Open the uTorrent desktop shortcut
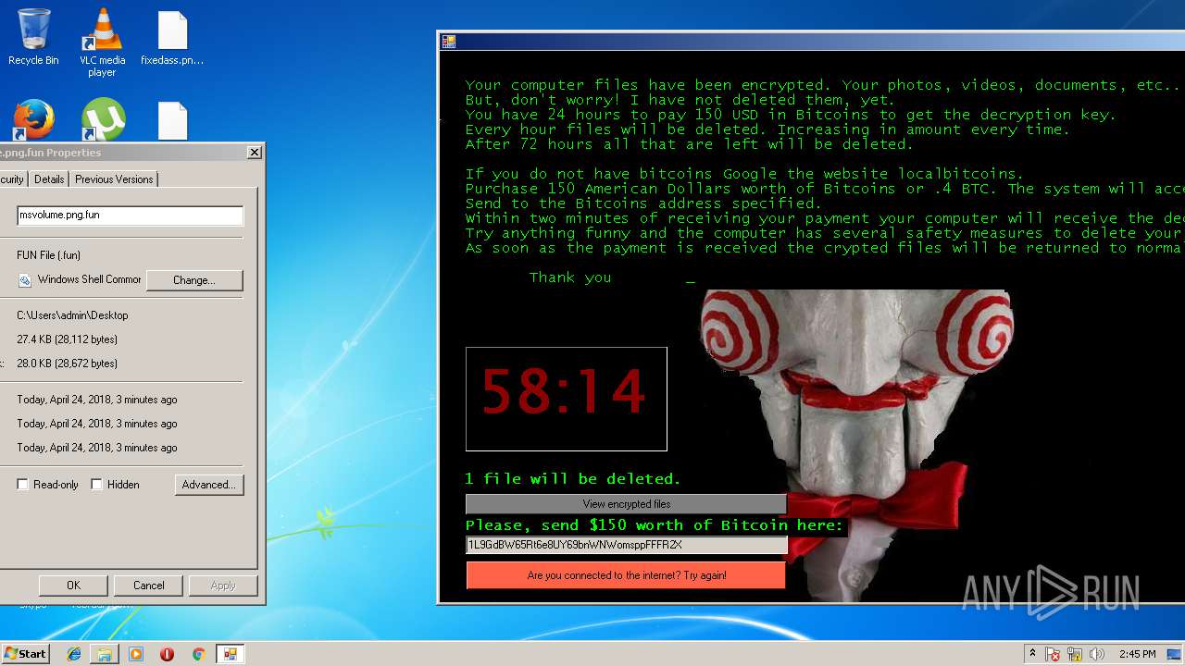The height and width of the screenshot is (666, 1185). click(x=103, y=120)
